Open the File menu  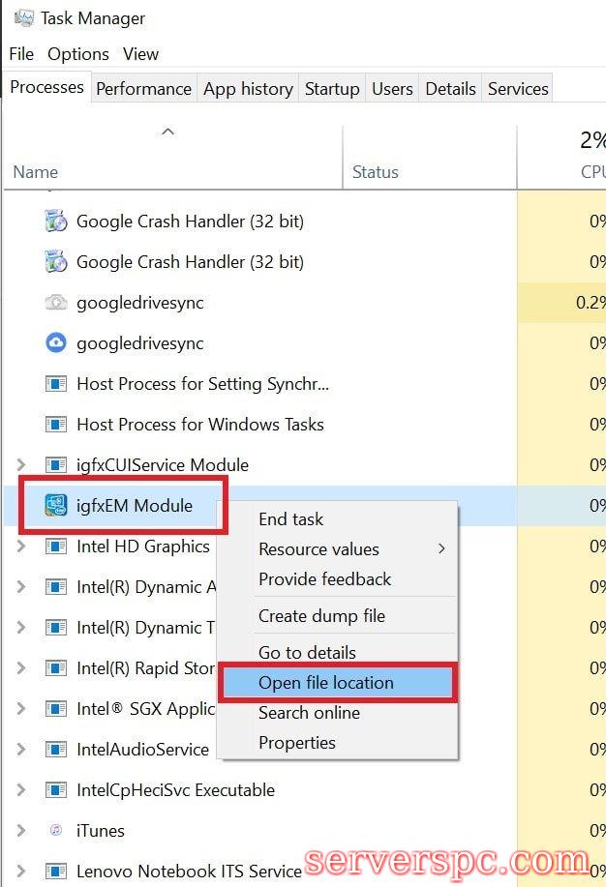coord(21,54)
